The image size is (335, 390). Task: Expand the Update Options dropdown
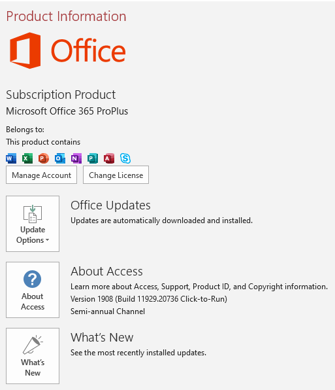pyautogui.click(x=33, y=224)
